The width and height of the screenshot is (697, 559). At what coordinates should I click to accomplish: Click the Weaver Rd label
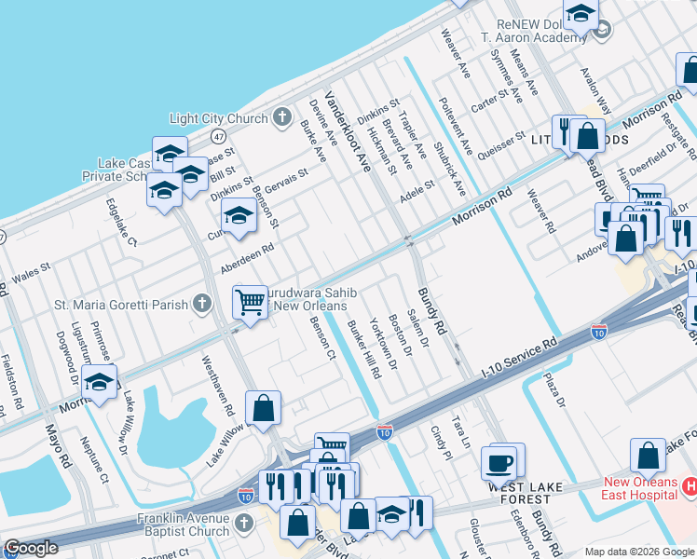click(541, 211)
